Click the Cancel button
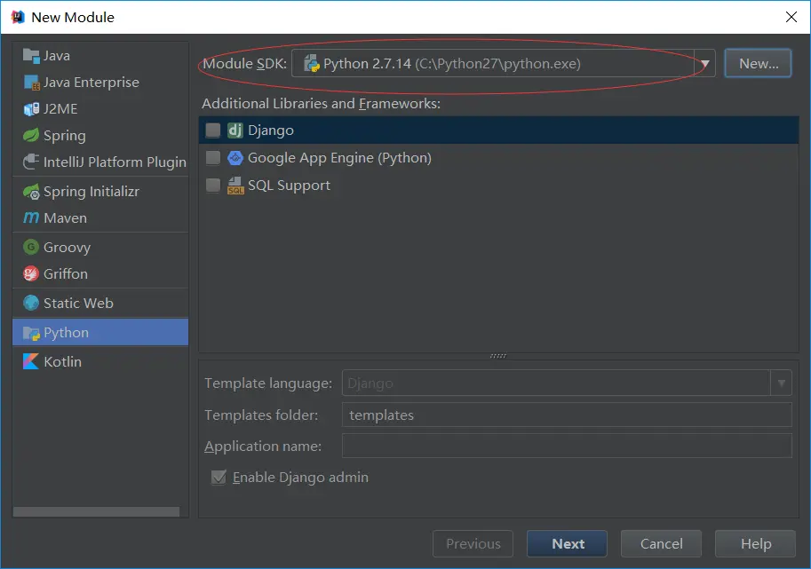The width and height of the screenshot is (811, 569). pyautogui.click(x=661, y=543)
